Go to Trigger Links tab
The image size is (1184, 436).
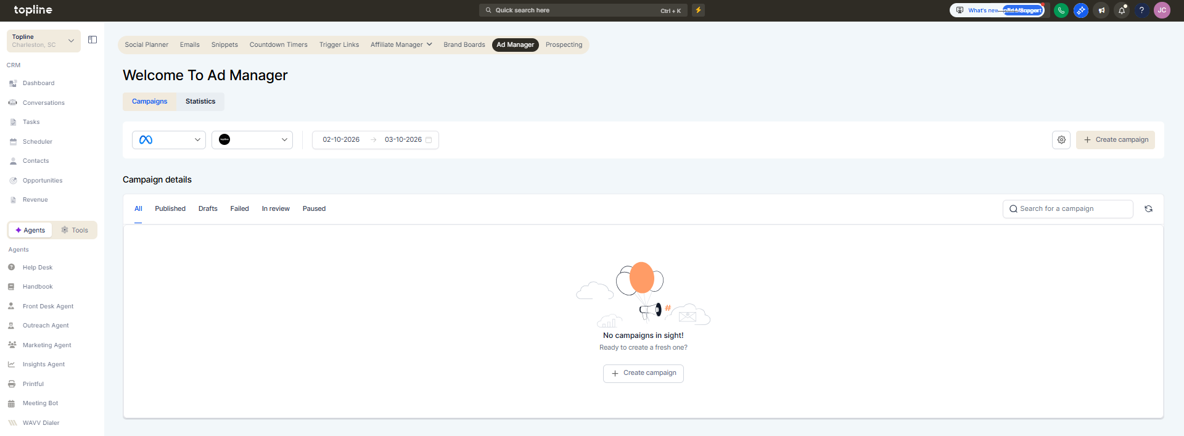click(x=339, y=44)
